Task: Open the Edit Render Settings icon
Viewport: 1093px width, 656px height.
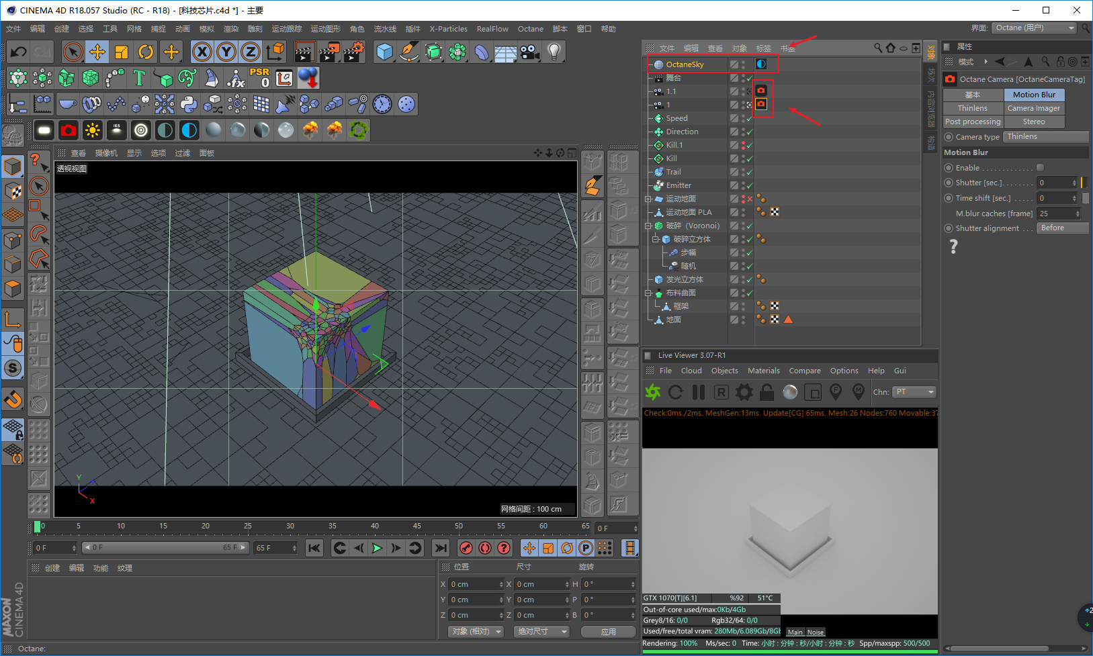Action: coord(353,52)
